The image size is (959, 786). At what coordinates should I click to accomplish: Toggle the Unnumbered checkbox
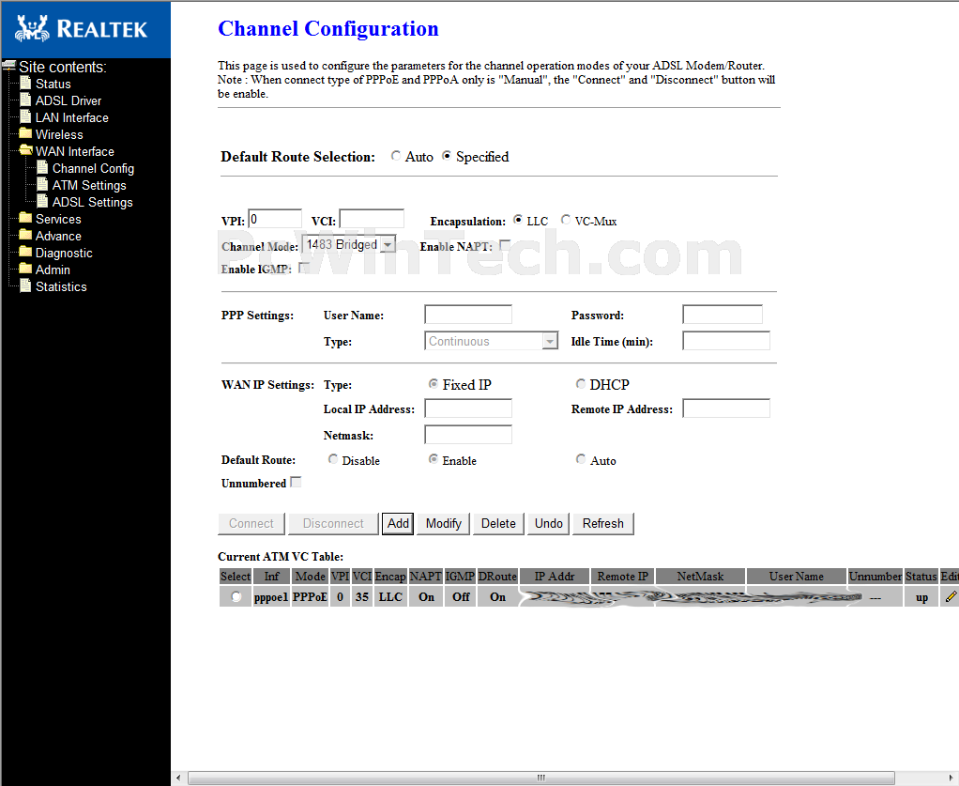click(x=296, y=483)
